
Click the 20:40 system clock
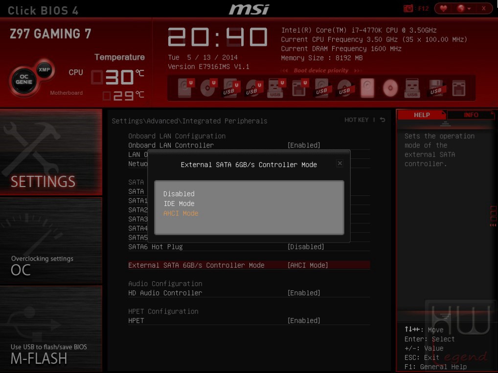coord(218,37)
